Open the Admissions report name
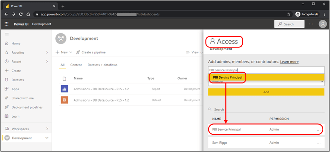The width and height of the screenshot is (330, 152). pyautogui.click(x=101, y=89)
